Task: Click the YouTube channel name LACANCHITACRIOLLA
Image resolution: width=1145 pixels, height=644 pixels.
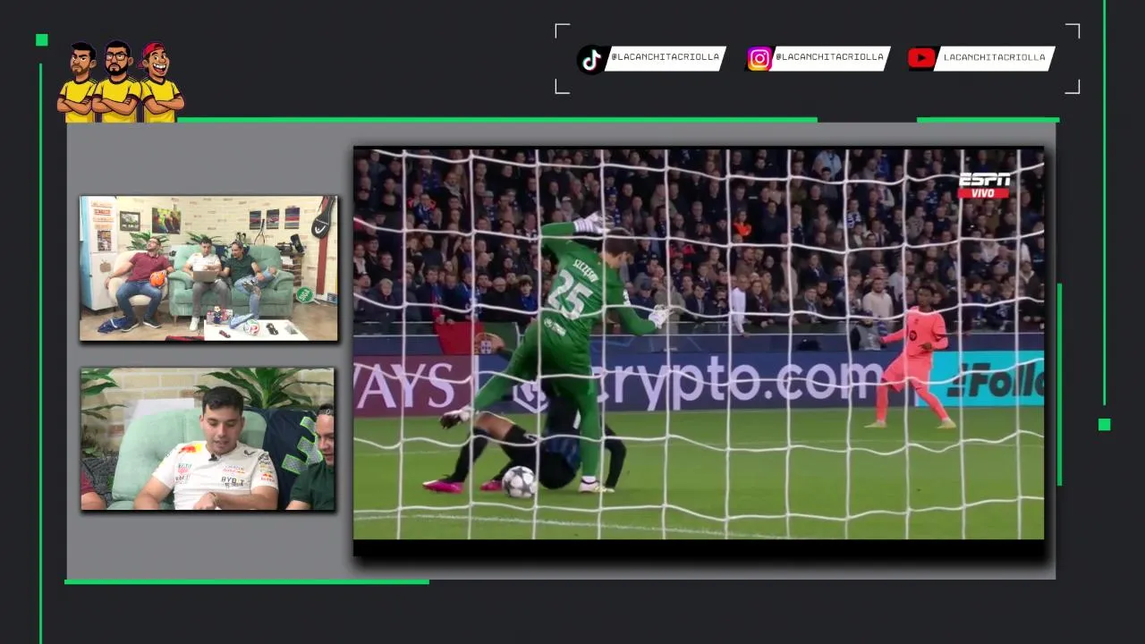Action: (995, 57)
